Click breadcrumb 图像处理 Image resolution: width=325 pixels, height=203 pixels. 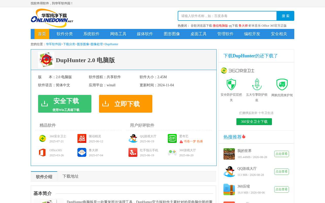97,44
